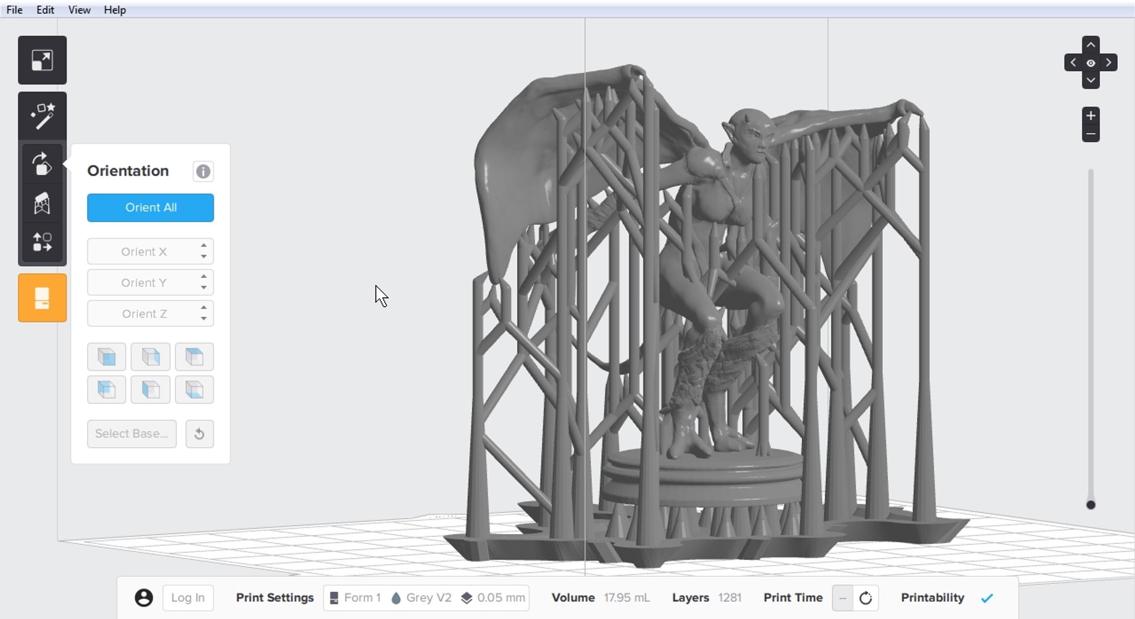
Task: Open the File menu
Action: click(x=14, y=10)
